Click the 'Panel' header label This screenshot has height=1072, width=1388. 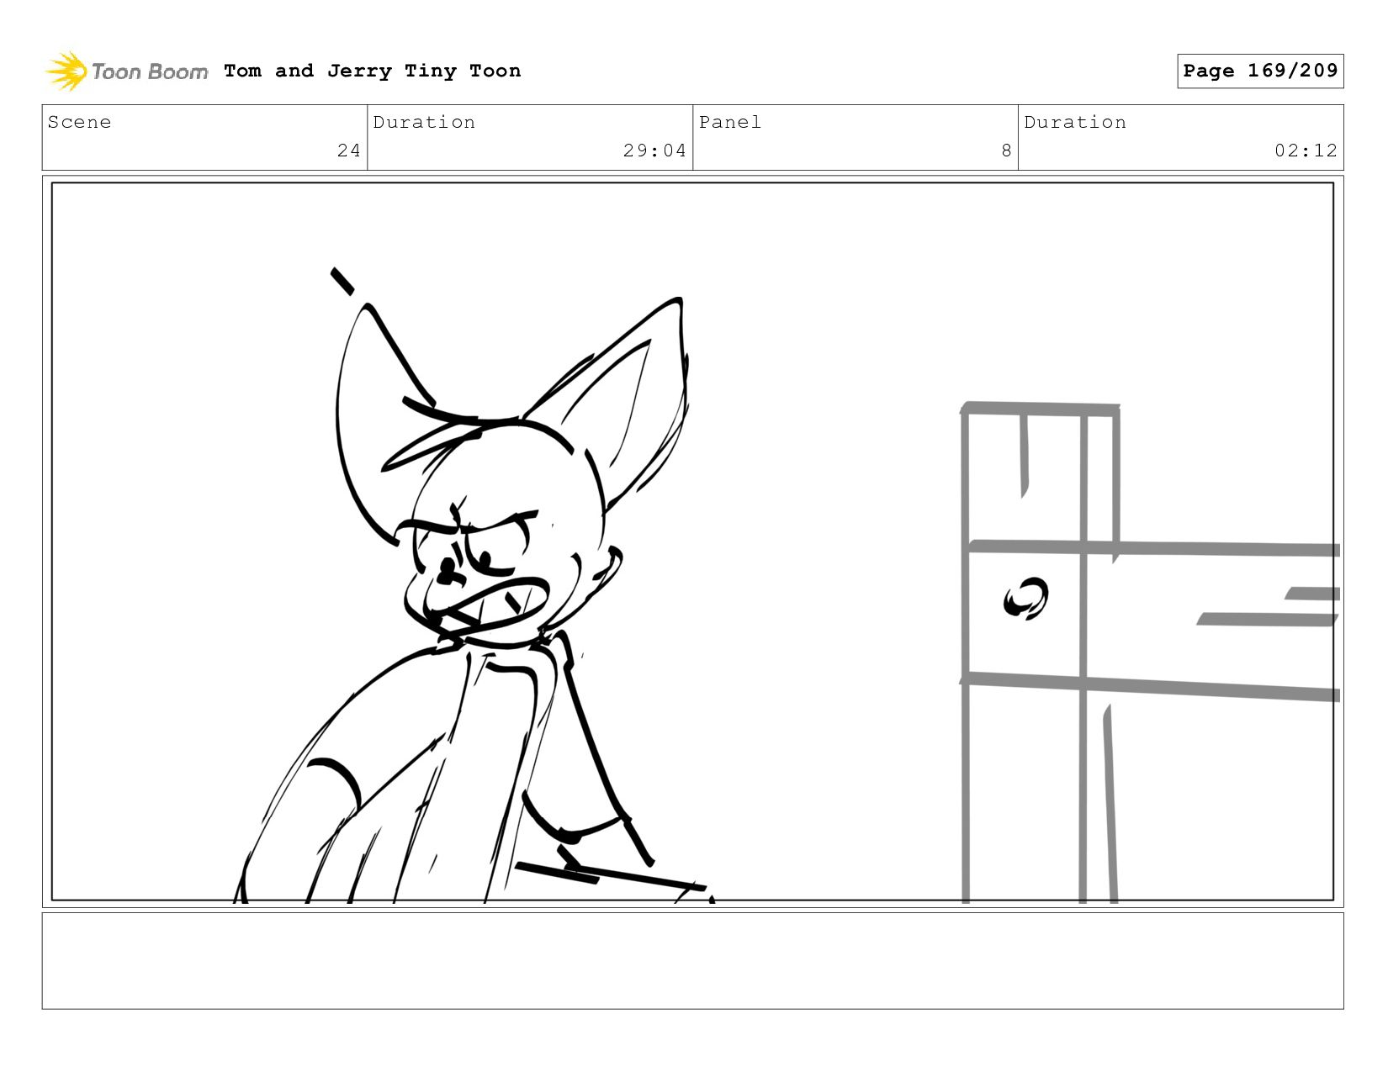point(730,122)
